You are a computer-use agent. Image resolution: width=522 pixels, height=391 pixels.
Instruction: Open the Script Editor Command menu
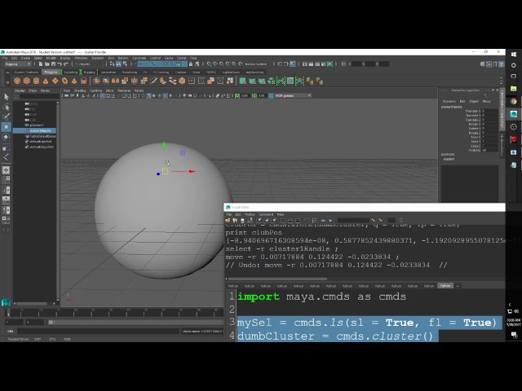[x=266, y=214]
